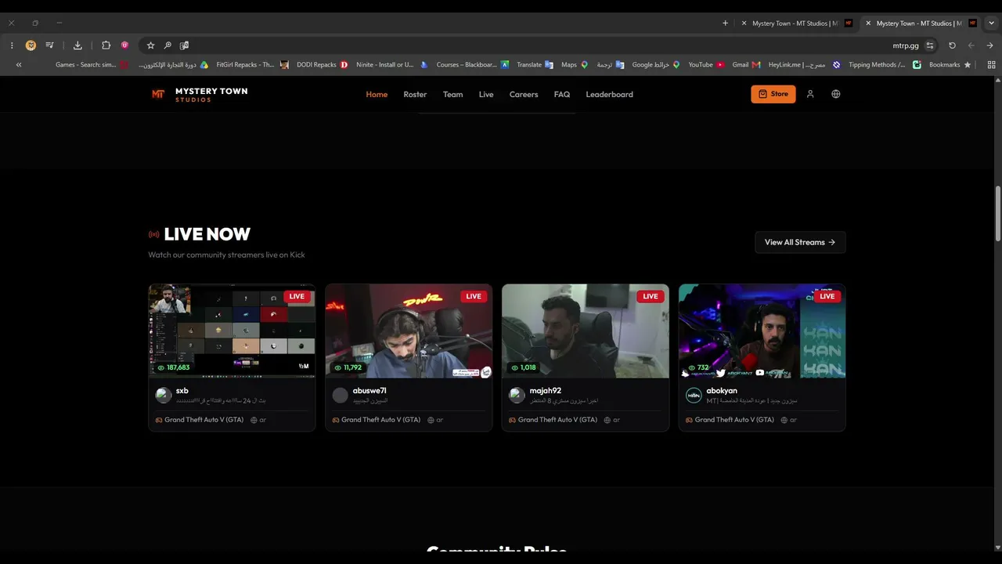Open abokyan's live stream thumbnail

(762, 331)
